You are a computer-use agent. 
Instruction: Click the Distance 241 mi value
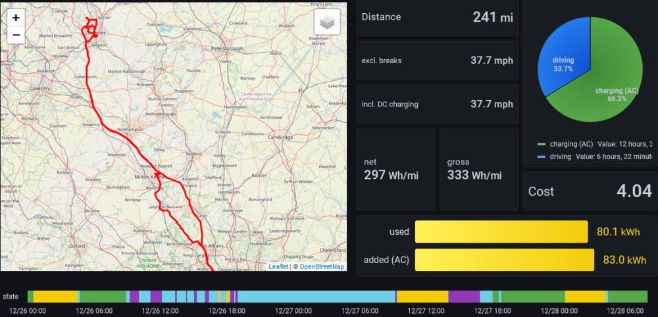[x=493, y=17]
